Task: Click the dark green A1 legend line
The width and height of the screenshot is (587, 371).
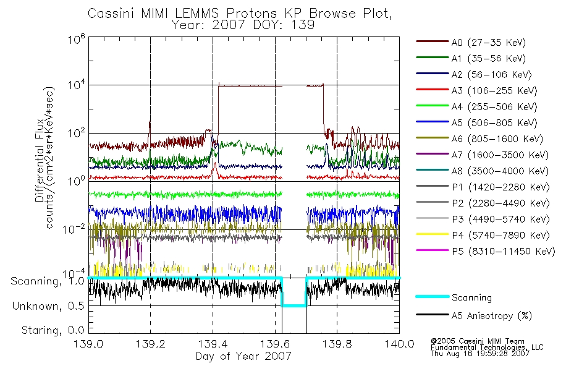Action: pyautogui.click(x=433, y=58)
